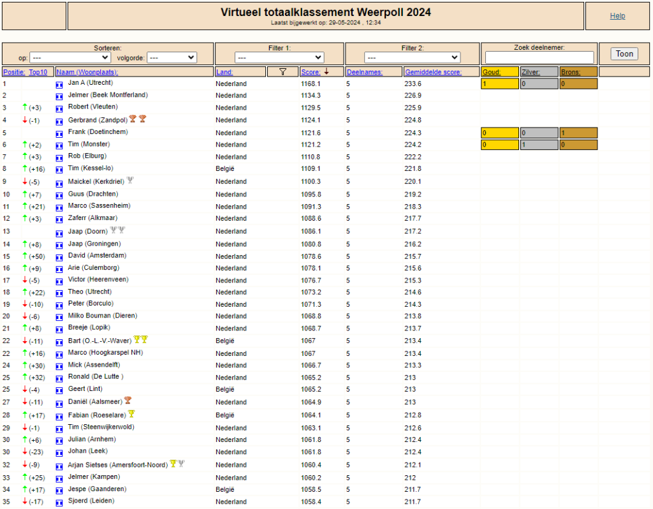This screenshot has height=509, width=653.
Task: Click blue detail icon beside Tim (Kessel-lo)
Action: point(59,170)
